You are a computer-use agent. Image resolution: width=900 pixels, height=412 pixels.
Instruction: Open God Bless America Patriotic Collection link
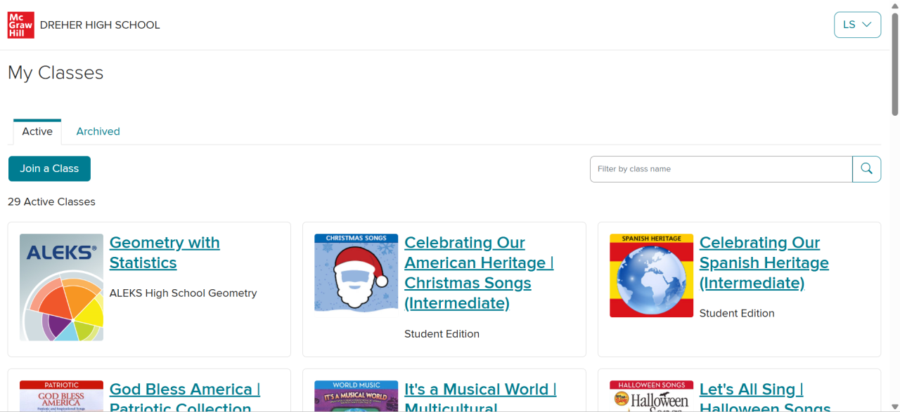pyautogui.click(x=185, y=397)
